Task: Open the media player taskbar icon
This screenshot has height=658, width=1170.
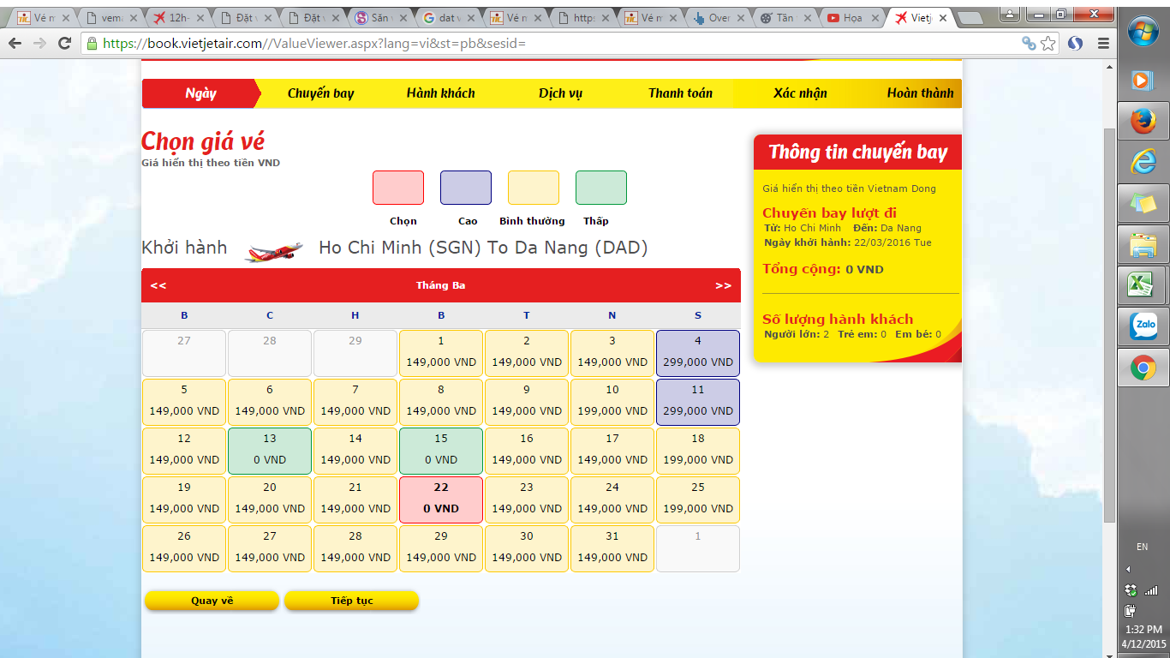Action: 1143,80
